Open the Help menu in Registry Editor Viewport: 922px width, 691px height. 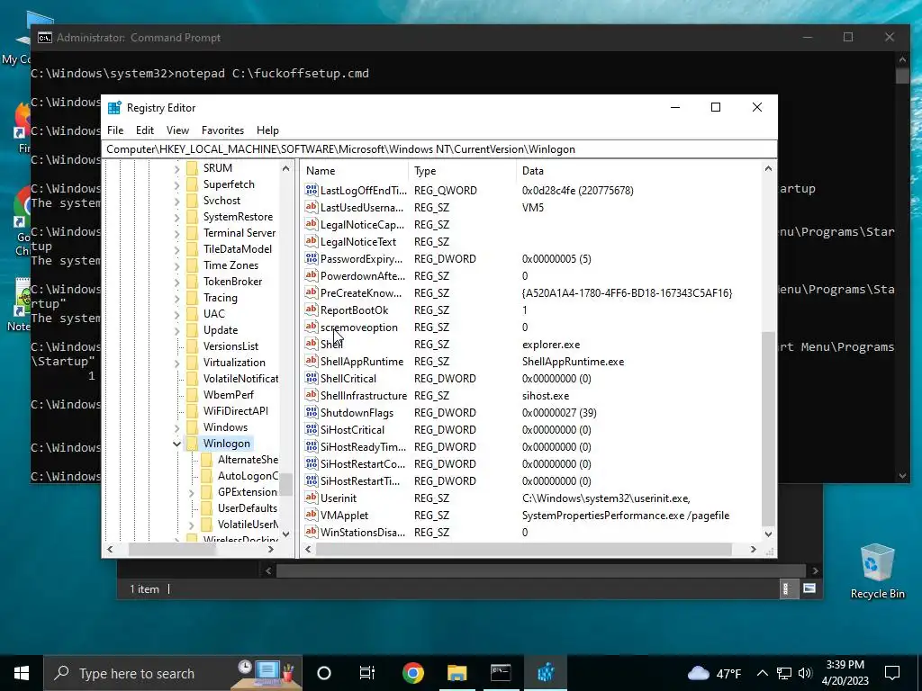coord(267,130)
